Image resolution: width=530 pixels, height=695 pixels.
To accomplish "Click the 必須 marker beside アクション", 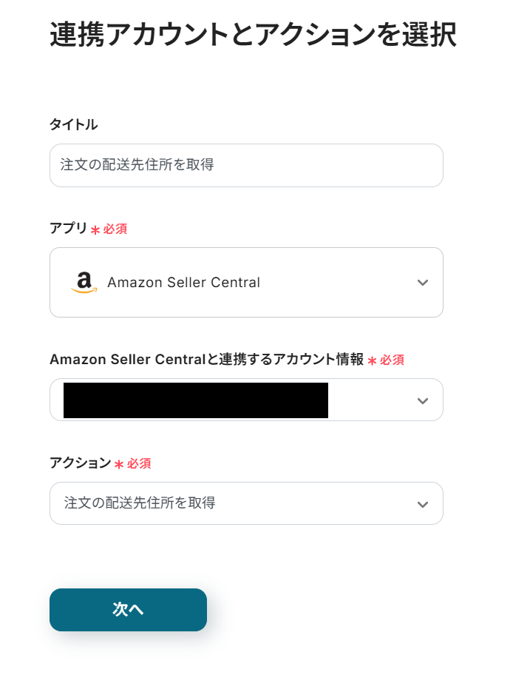I will [x=139, y=464].
